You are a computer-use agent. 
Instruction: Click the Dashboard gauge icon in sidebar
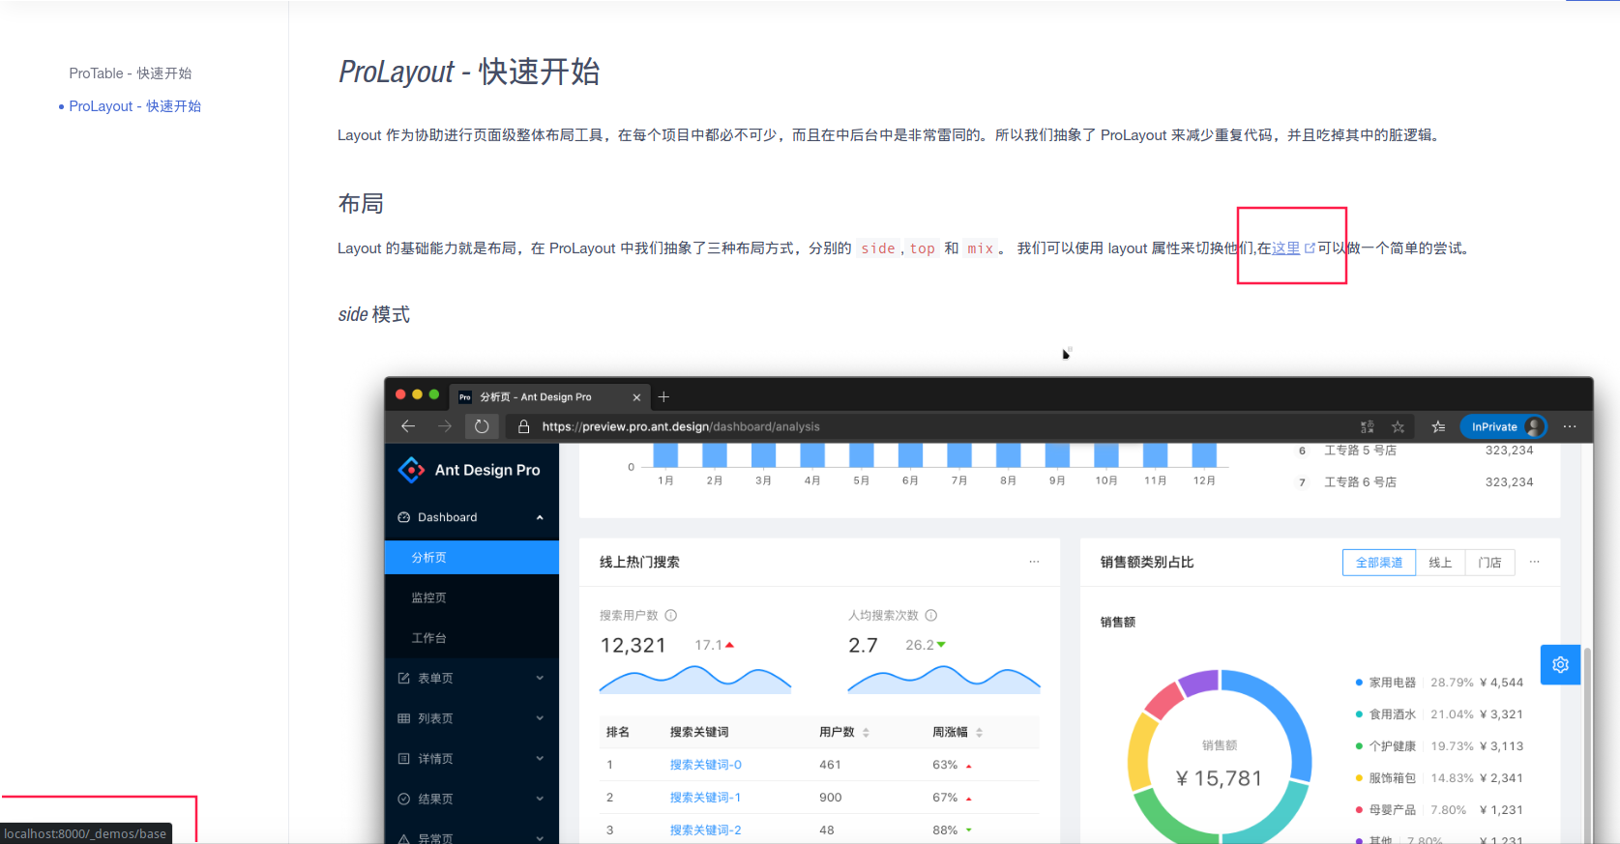pyautogui.click(x=404, y=517)
